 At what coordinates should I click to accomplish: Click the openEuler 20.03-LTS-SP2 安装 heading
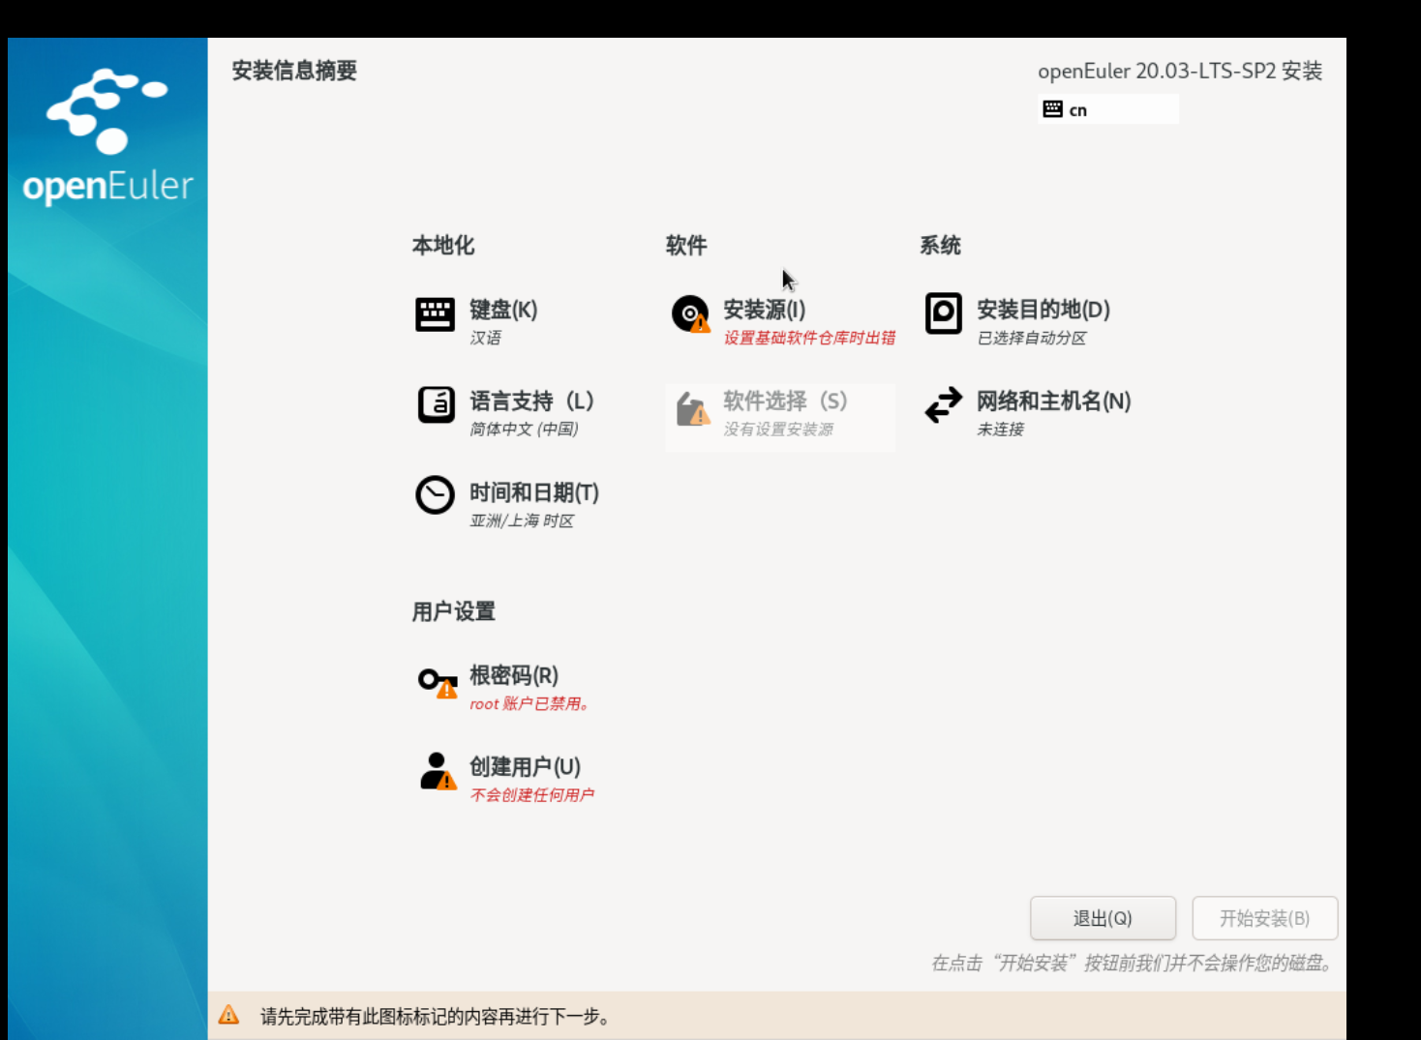click(x=1180, y=71)
